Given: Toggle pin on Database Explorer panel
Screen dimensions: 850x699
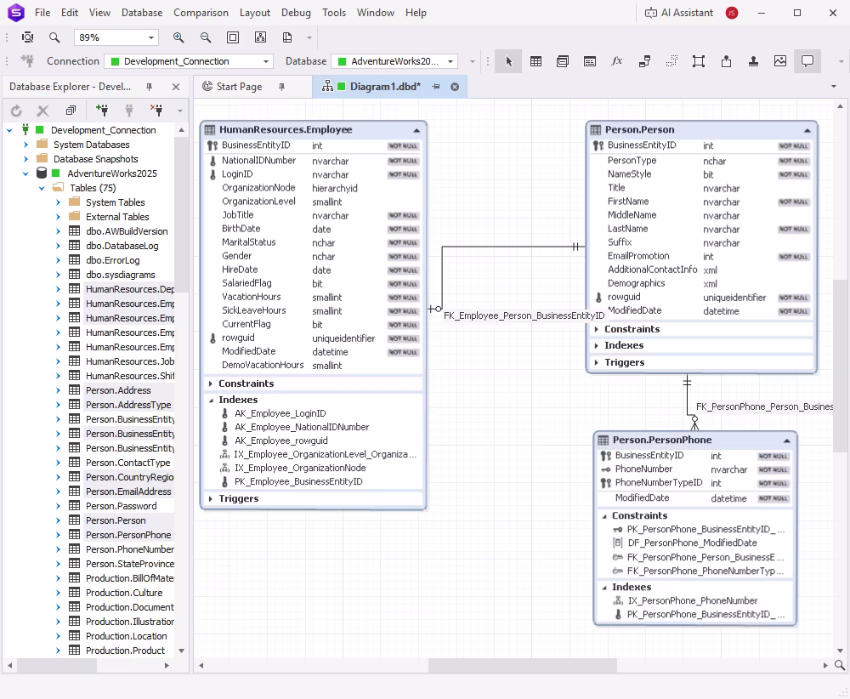Looking at the screenshot, I should (149, 87).
